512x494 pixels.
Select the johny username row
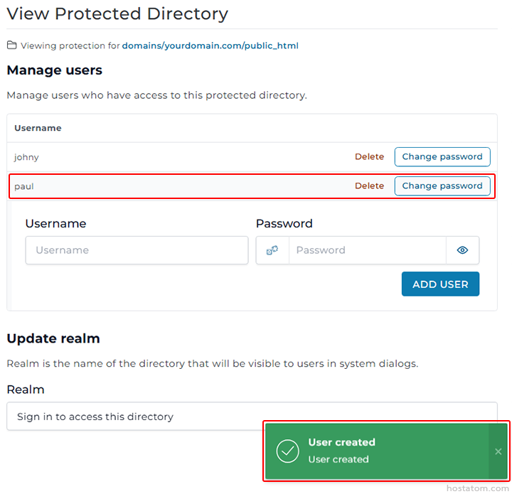(x=27, y=157)
